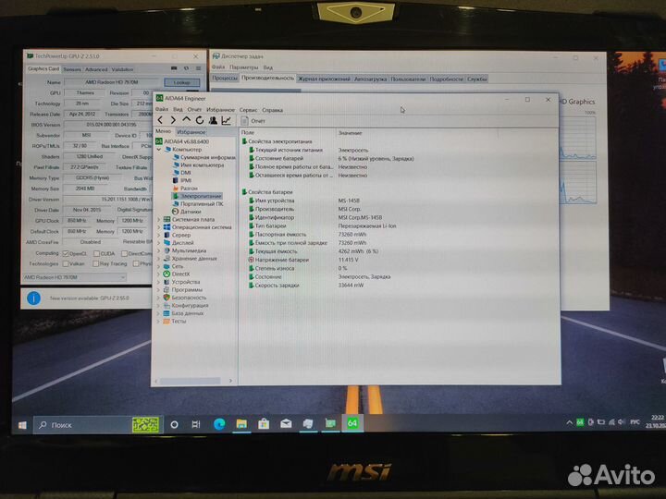
Task: Open the Датчики sensors item
Action: (187, 212)
